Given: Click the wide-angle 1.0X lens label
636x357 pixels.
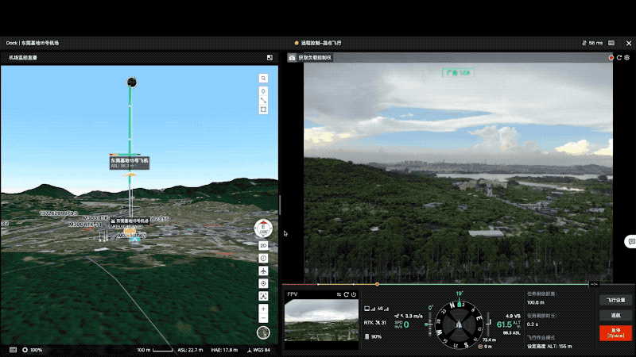Looking at the screenshot, I should [458, 73].
